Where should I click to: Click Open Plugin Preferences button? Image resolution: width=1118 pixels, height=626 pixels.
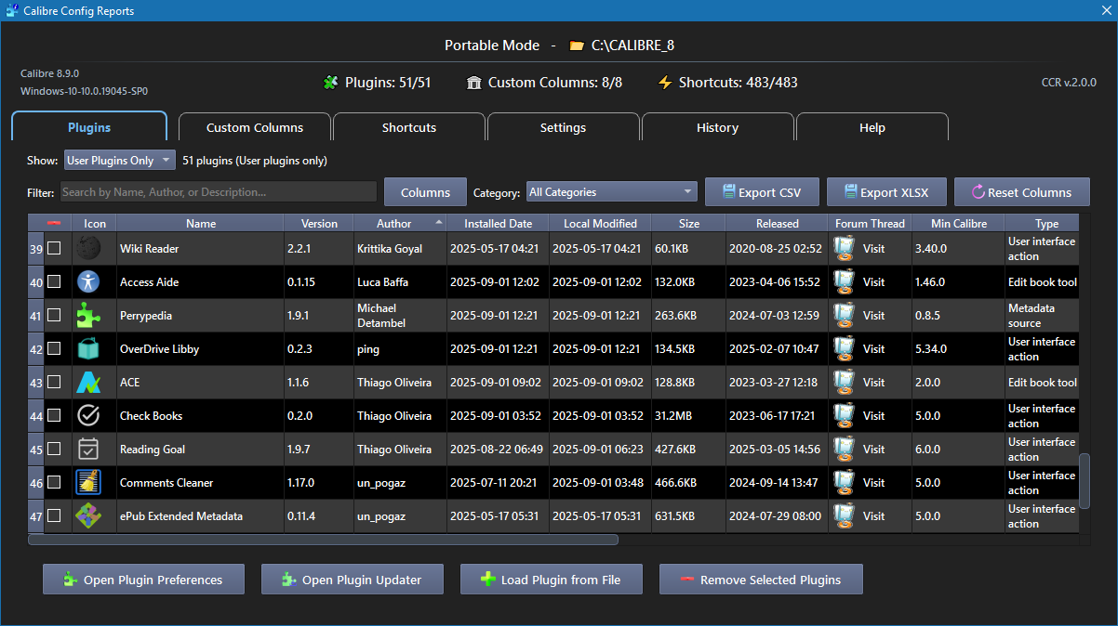pyautogui.click(x=143, y=580)
